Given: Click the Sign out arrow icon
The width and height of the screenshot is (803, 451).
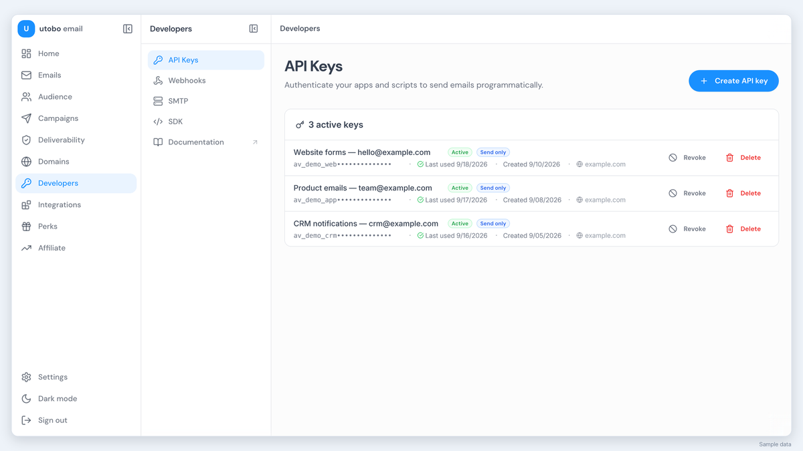Looking at the screenshot, I should click(26, 420).
